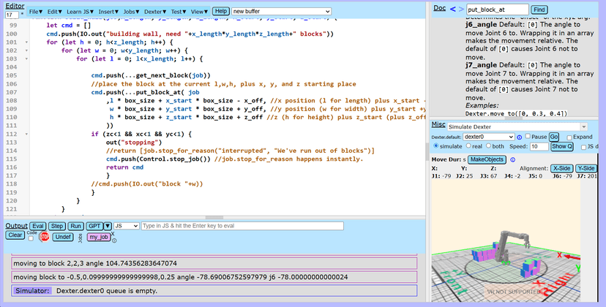Viewport: 606px width, 307px height.
Task: Click the info icon beside dexter0 dropdown
Action: coord(520,137)
